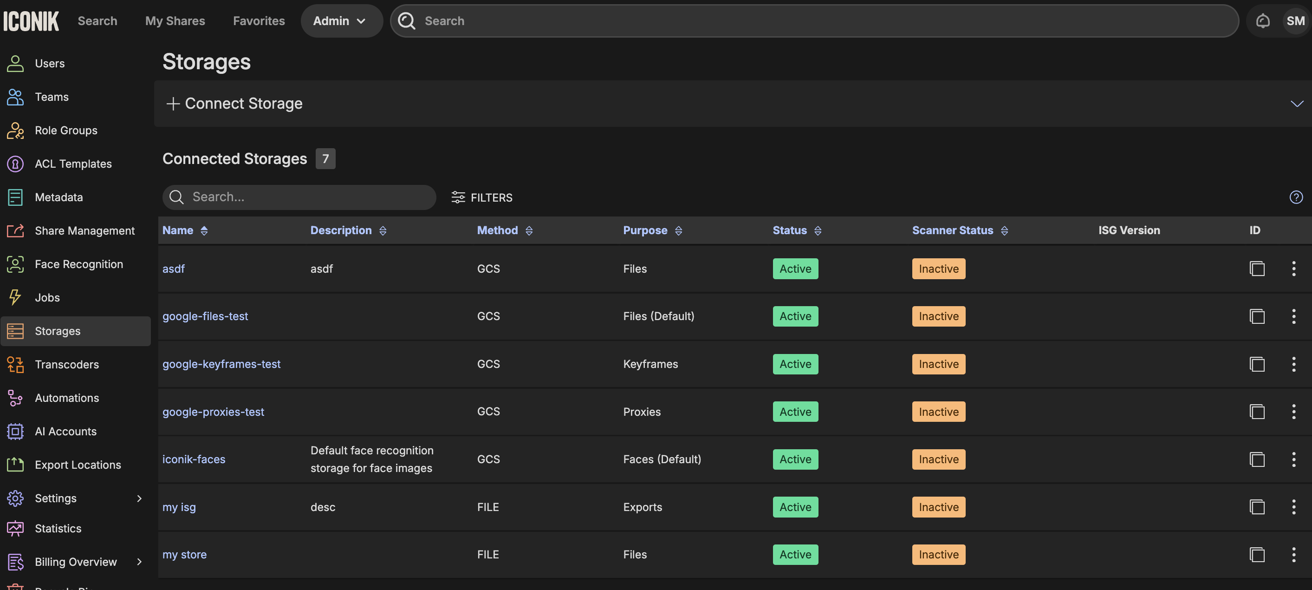Expand the Settings sidebar submenu
Screen dimensions: 1312x590
click(x=139, y=498)
